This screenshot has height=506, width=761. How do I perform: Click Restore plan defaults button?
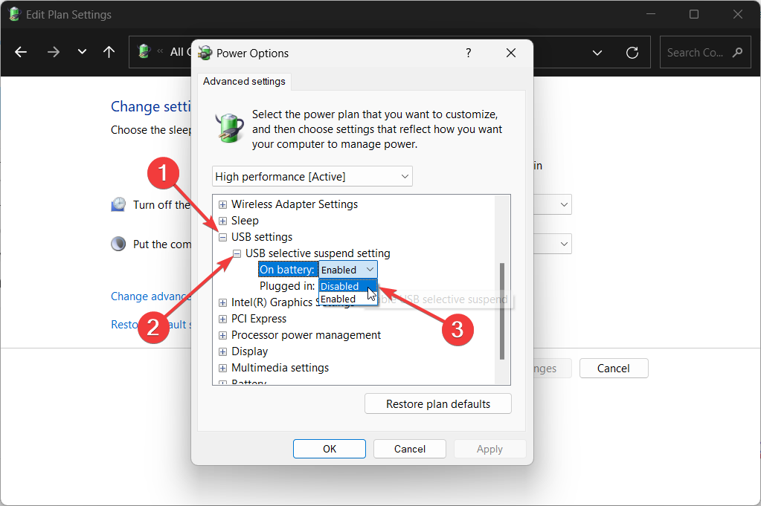click(x=437, y=403)
